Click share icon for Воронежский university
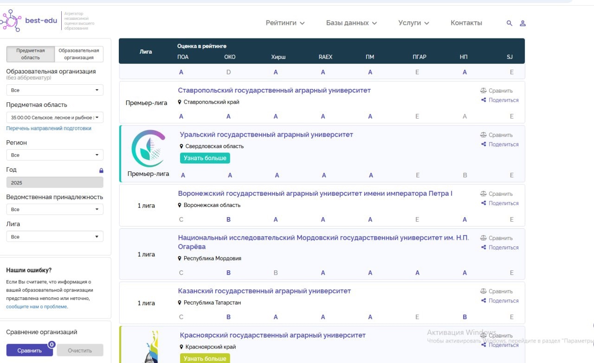 (484, 203)
